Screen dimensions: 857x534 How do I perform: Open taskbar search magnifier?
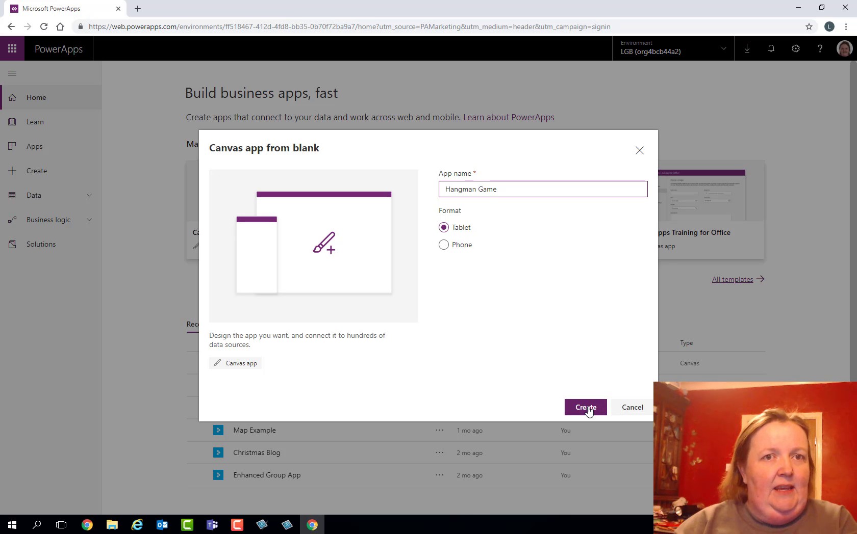coord(37,524)
